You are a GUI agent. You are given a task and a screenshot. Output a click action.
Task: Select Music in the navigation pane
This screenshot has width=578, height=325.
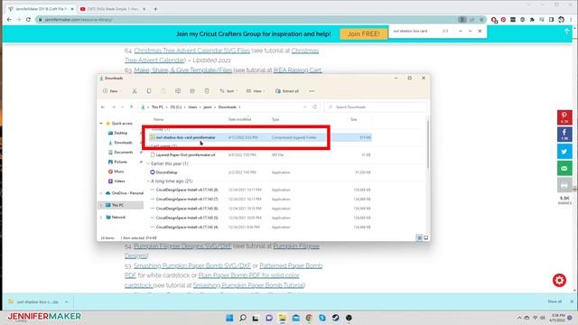(x=118, y=172)
